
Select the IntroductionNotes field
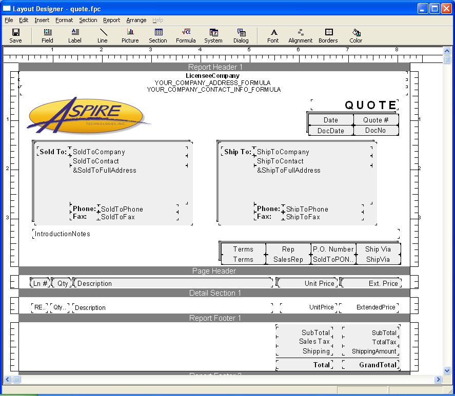coord(63,234)
